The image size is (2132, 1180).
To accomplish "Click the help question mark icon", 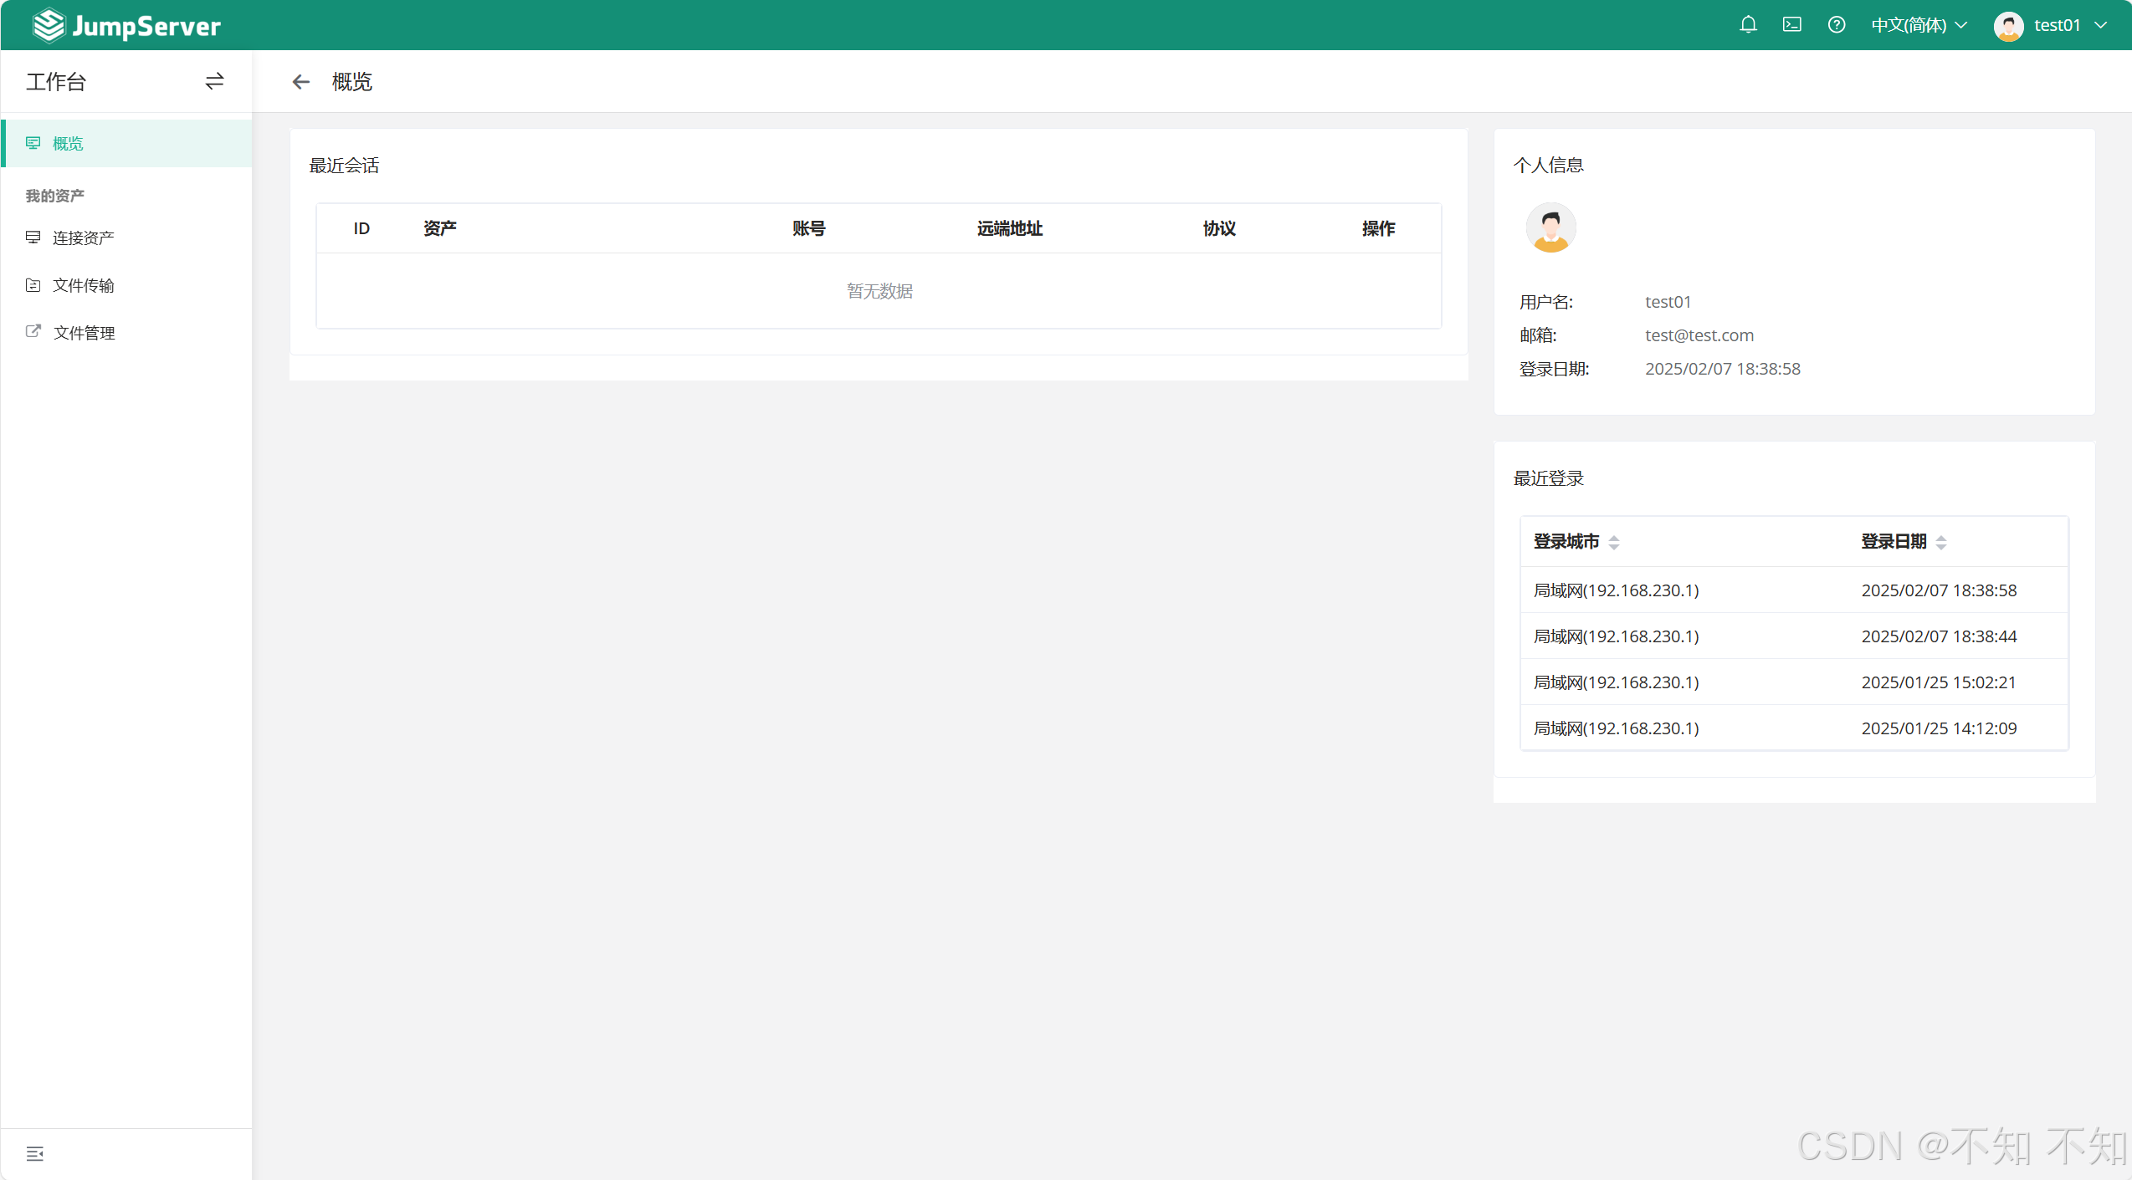I will coord(1837,25).
